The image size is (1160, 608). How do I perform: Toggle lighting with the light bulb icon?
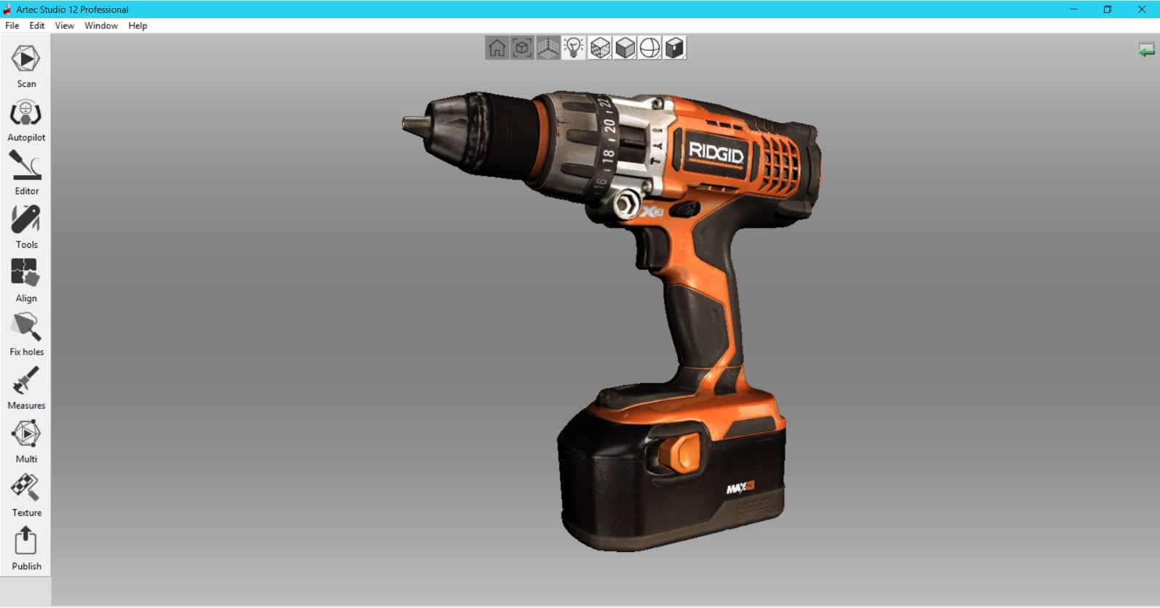pos(574,49)
